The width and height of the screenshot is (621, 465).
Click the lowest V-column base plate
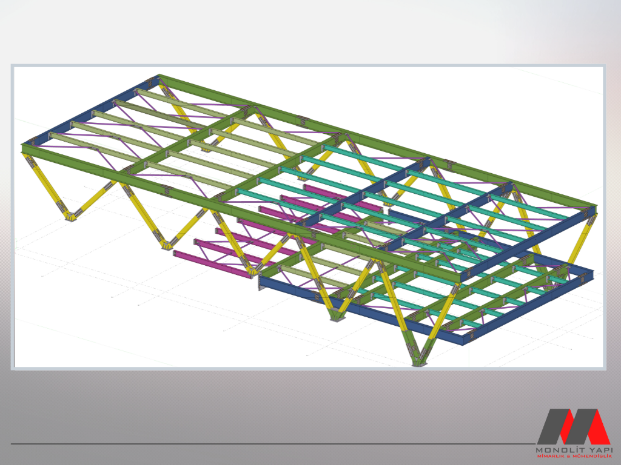(x=417, y=363)
